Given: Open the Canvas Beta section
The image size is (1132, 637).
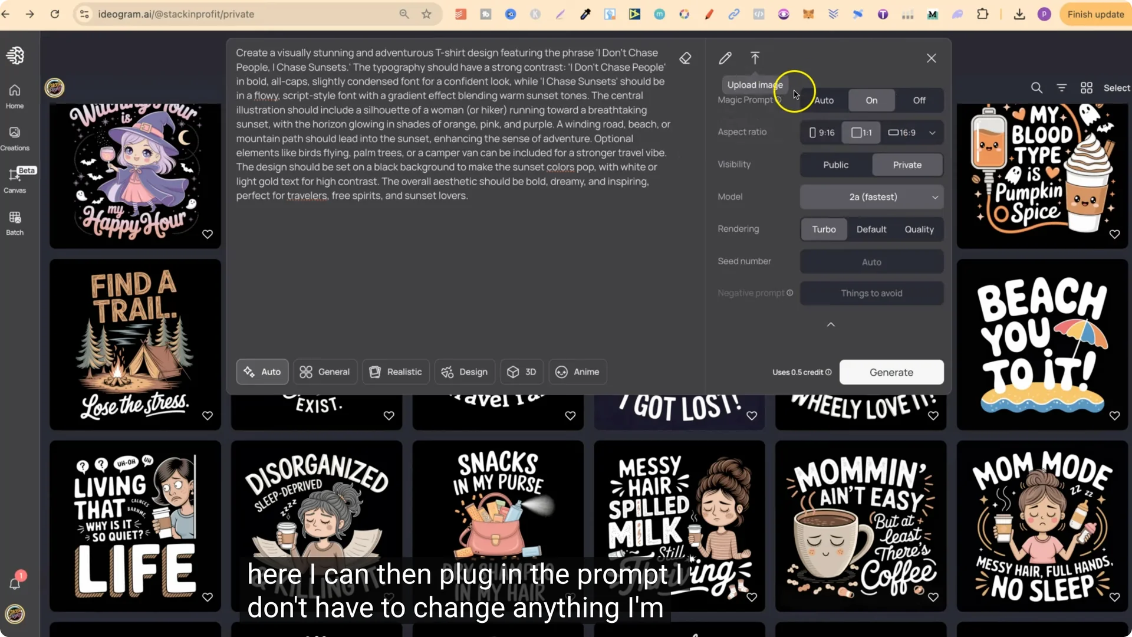Looking at the screenshot, I should [x=14, y=180].
